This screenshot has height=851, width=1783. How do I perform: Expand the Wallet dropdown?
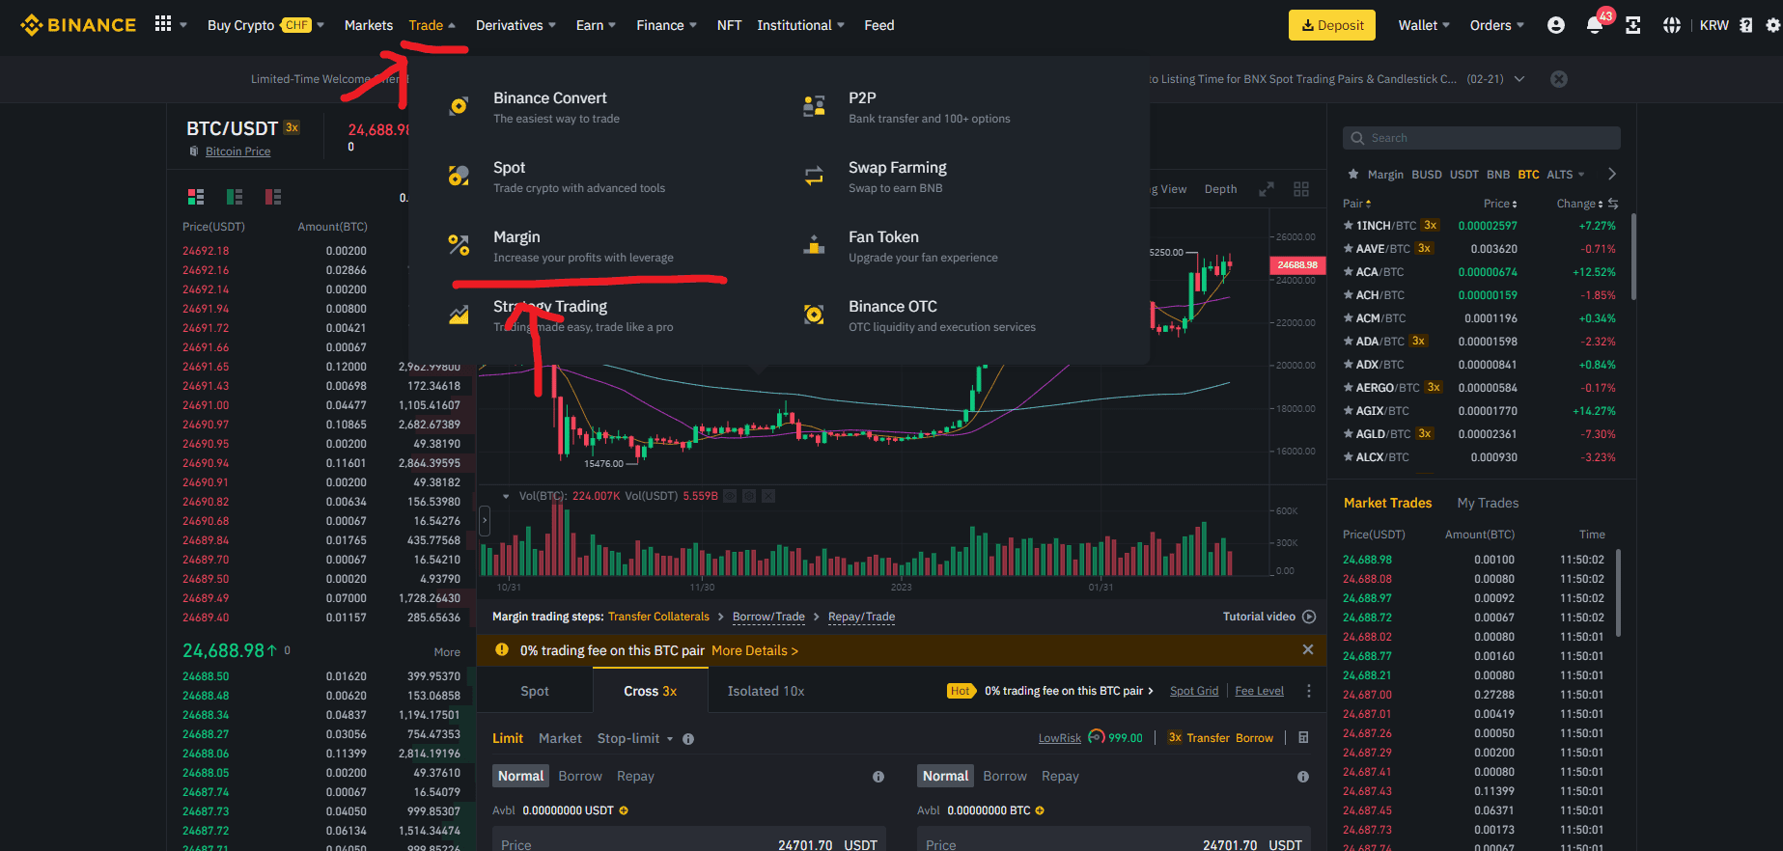click(1423, 26)
